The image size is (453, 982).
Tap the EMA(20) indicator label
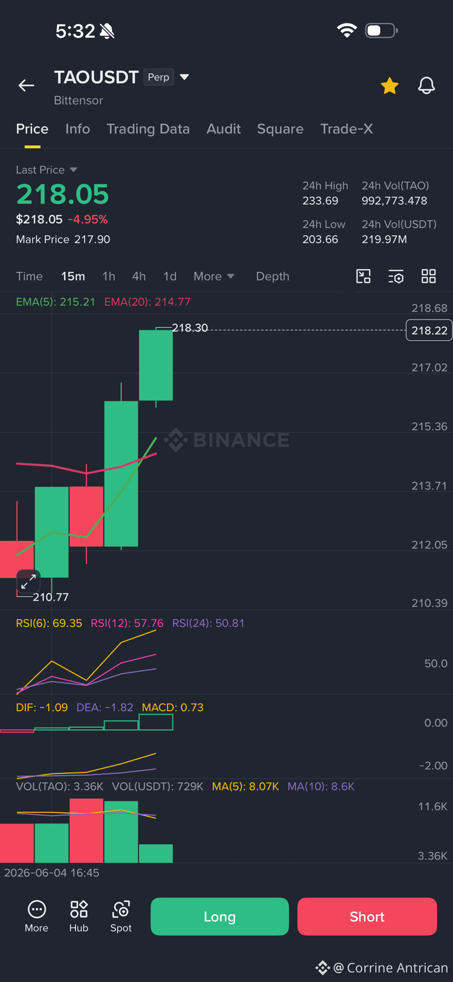point(148,302)
